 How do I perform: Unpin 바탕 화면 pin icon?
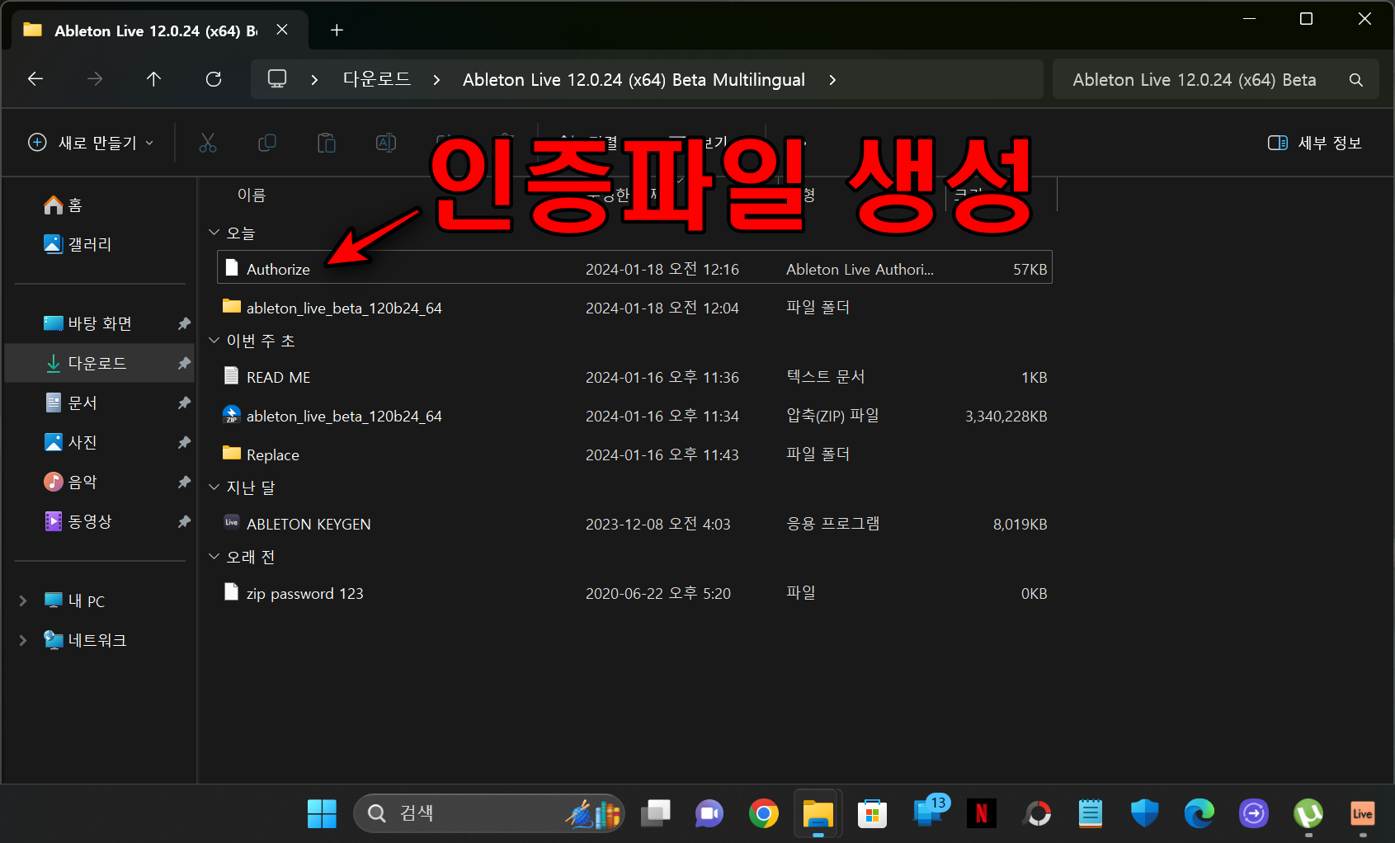184,323
